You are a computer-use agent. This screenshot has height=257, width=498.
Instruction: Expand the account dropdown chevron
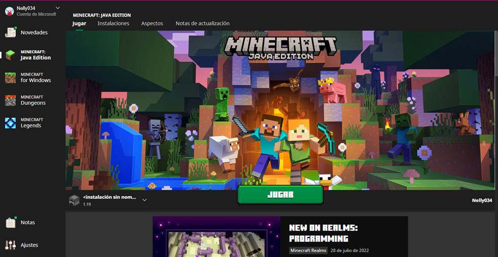pos(57,8)
